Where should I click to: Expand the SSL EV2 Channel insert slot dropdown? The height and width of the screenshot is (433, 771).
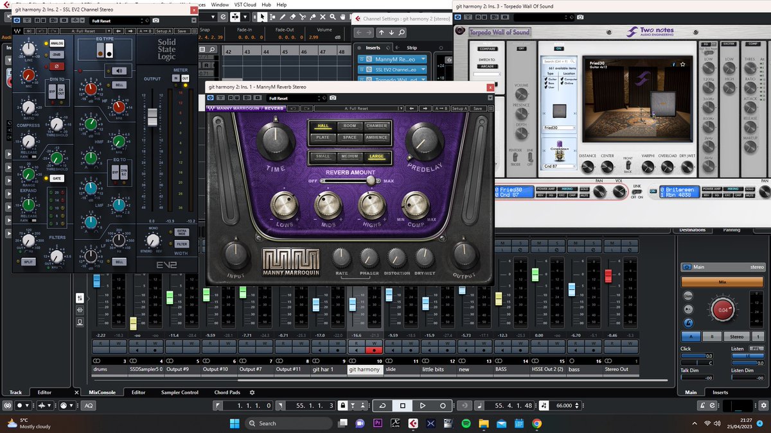pyautogui.click(x=423, y=69)
